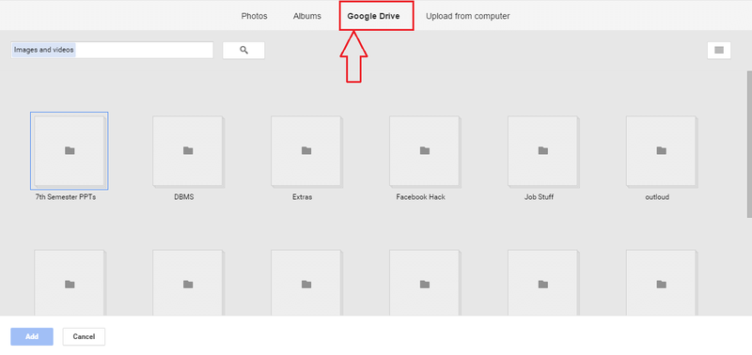Open Upload from computer tab
This screenshot has width=752, height=355.
click(x=467, y=16)
